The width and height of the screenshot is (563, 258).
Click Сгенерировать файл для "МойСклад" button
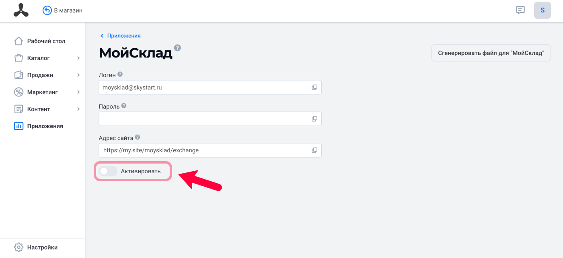point(491,53)
